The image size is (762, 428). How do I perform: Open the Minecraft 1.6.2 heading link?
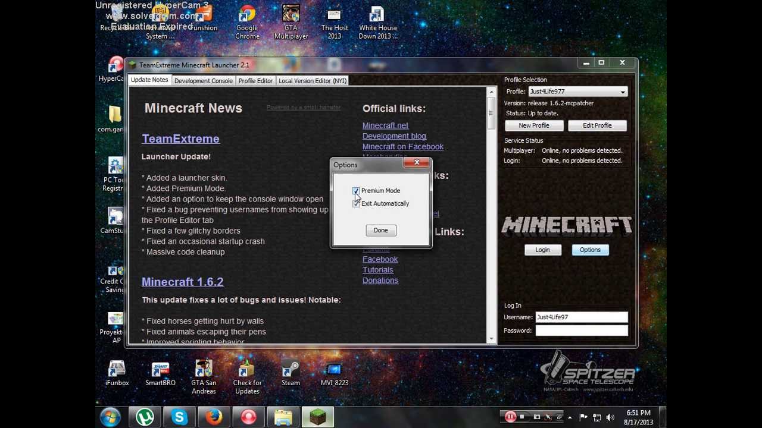tap(182, 282)
